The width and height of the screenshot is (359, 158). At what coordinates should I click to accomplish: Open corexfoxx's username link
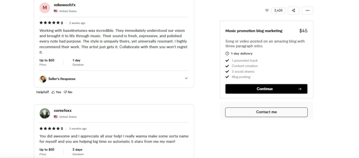[x=63, y=111]
